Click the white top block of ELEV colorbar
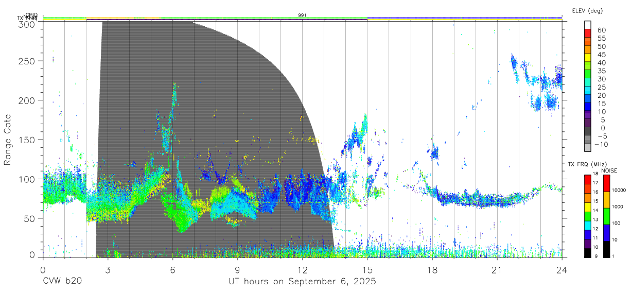 point(588,25)
